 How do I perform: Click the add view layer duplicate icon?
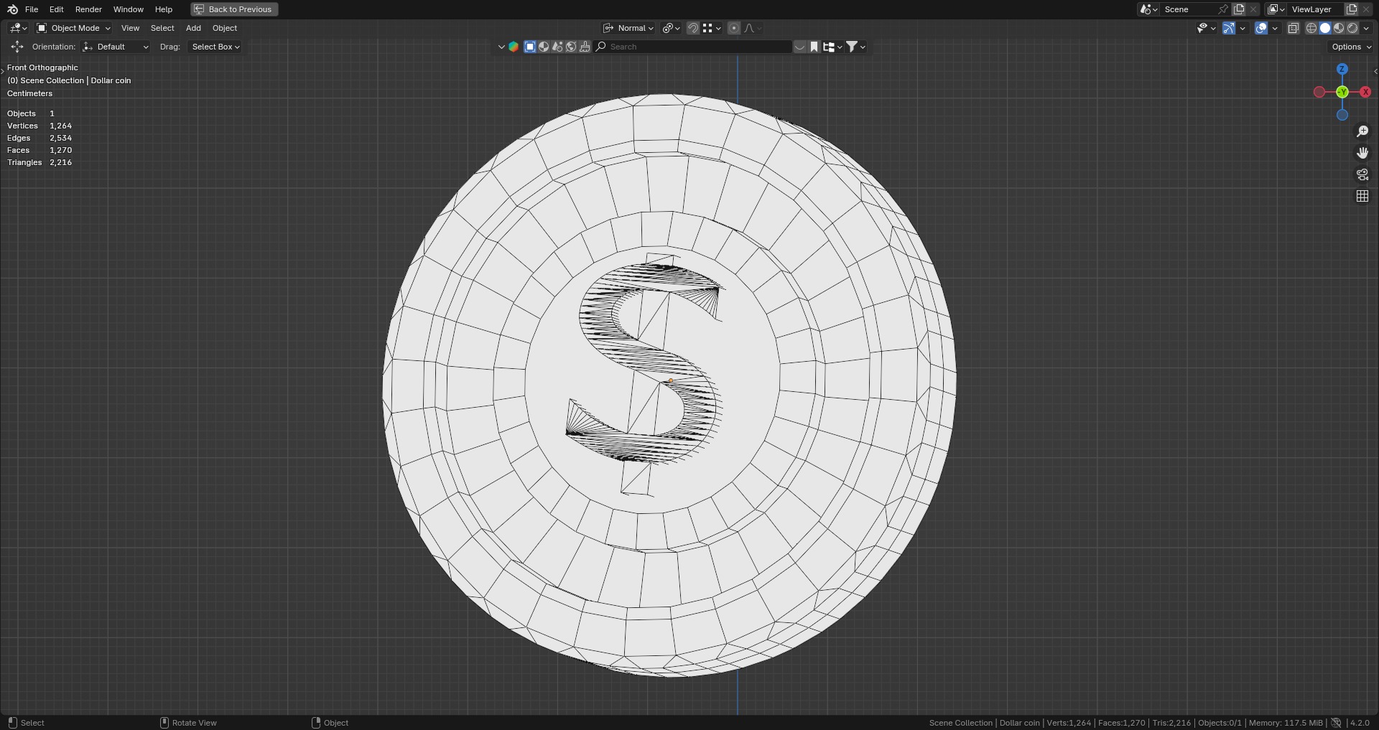point(1352,9)
